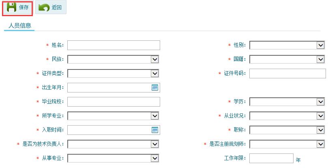
Task: Open the hire date (入职时间) calendar icon
Action: pos(154,130)
